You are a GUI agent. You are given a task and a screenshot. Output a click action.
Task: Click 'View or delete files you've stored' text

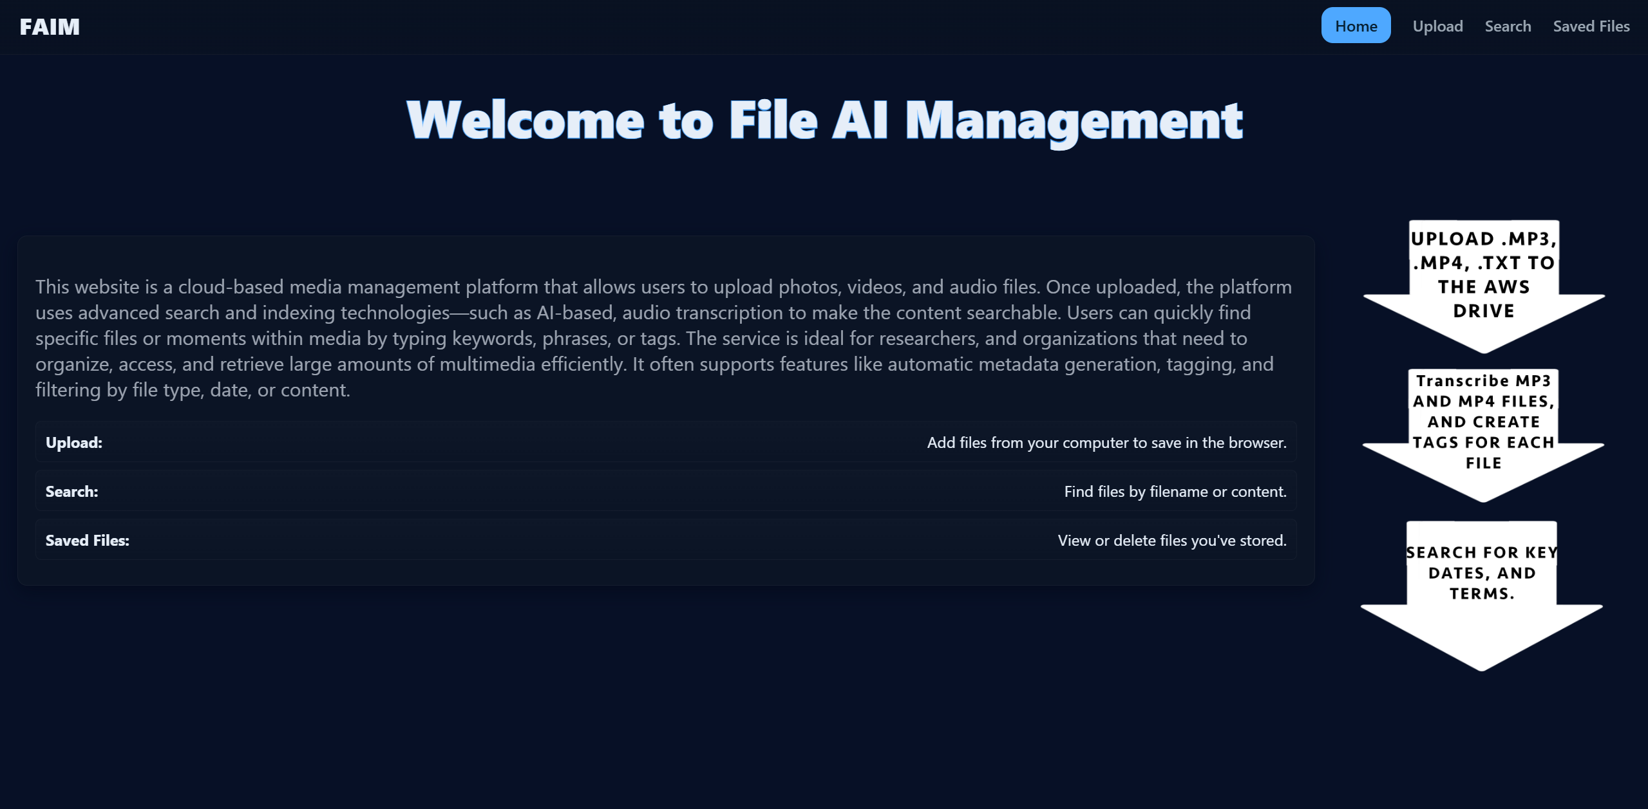pos(1171,541)
